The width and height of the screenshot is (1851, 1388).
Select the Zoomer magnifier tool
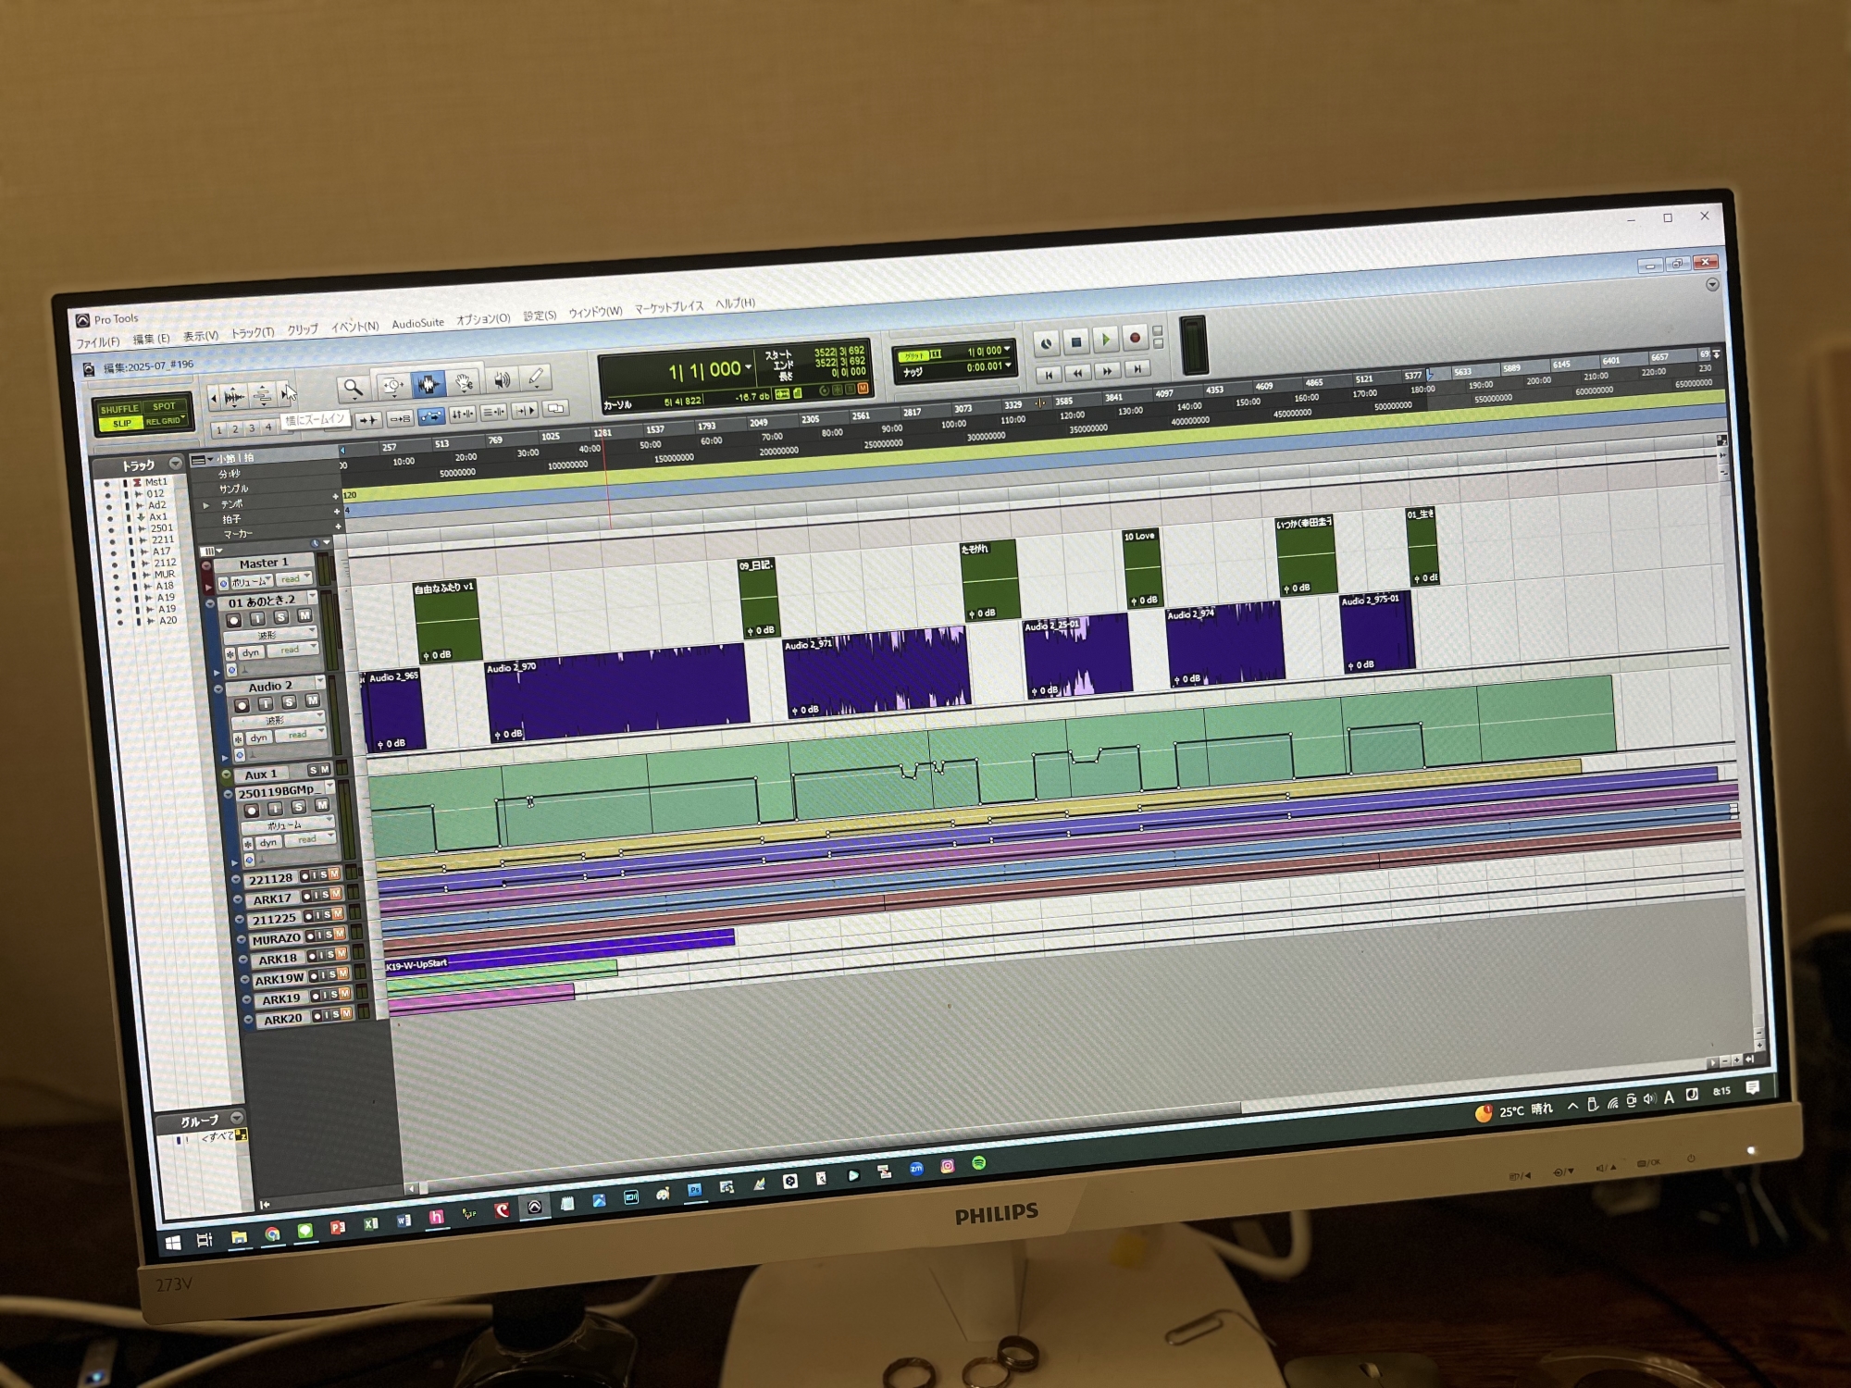click(353, 387)
